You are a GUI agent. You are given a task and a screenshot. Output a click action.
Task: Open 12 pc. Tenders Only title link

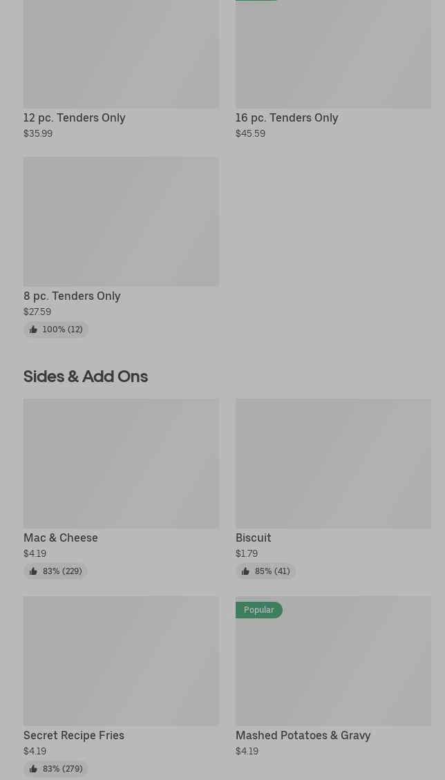pyautogui.click(x=75, y=117)
